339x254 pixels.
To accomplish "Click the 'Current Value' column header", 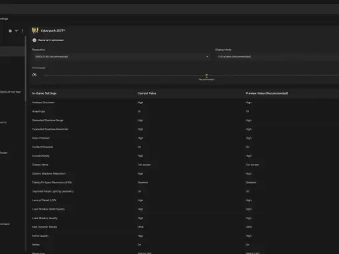I will click(x=147, y=93).
